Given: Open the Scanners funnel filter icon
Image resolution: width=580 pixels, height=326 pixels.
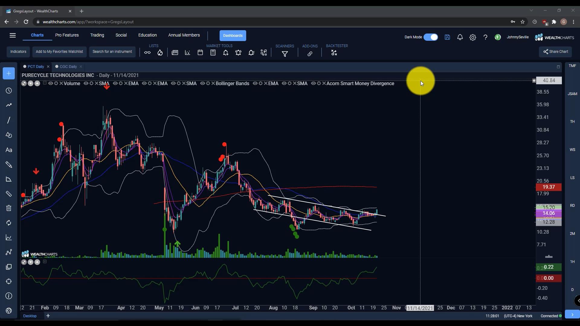Looking at the screenshot, I should click(x=285, y=54).
